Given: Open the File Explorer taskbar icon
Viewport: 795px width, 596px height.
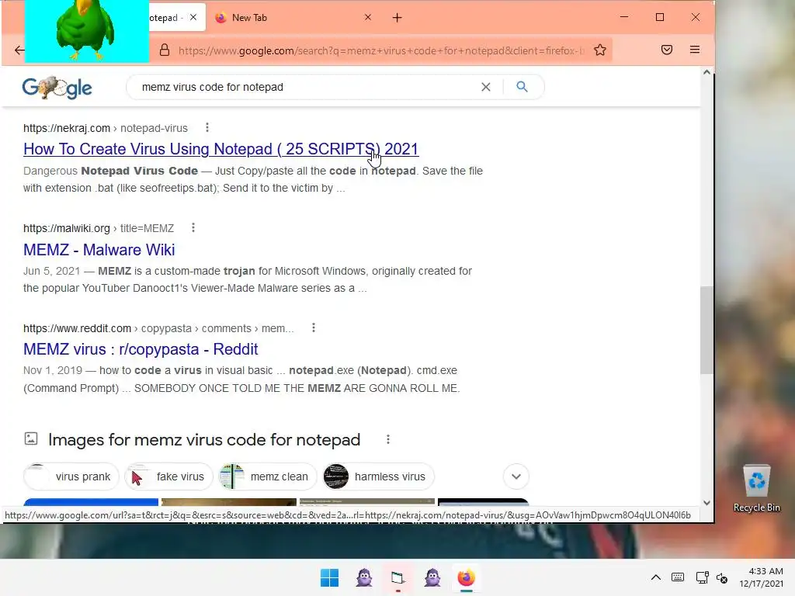Looking at the screenshot, I should click(398, 577).
